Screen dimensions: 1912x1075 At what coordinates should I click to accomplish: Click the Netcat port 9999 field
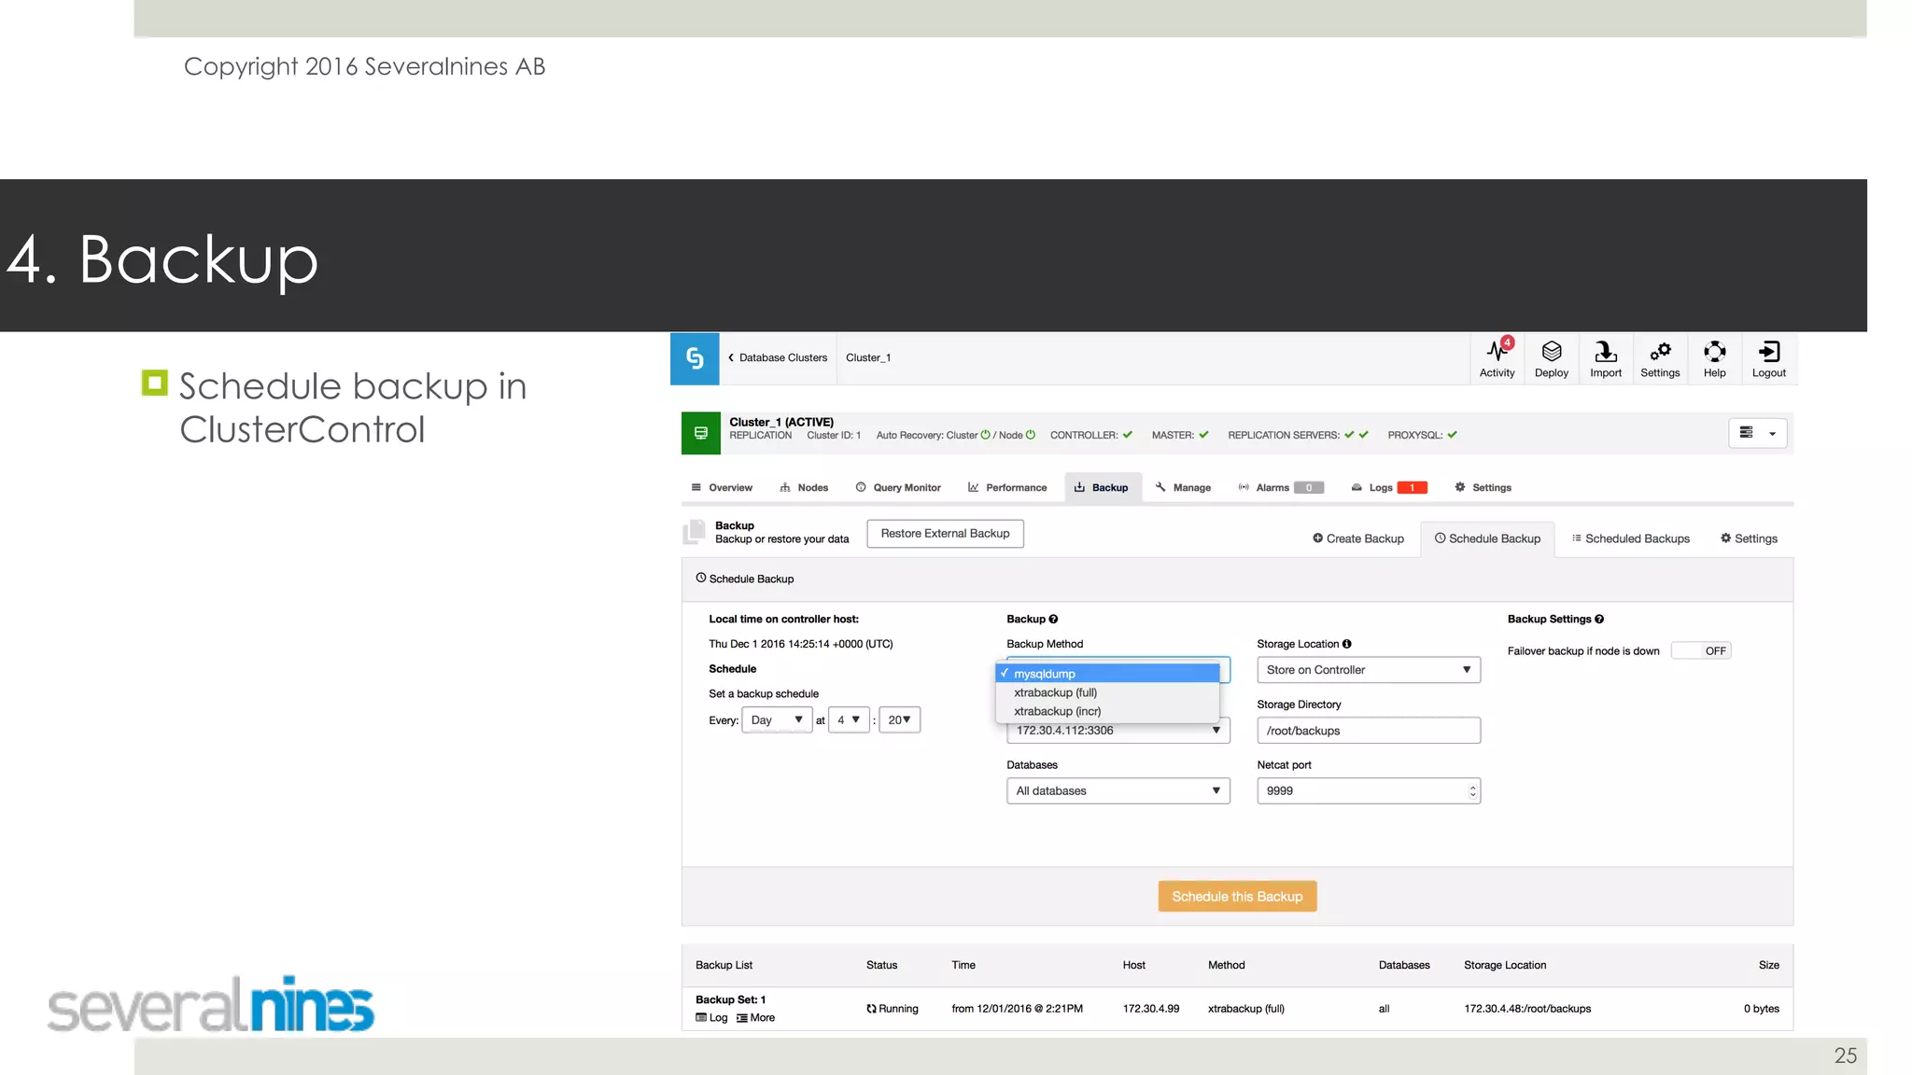1369,791
